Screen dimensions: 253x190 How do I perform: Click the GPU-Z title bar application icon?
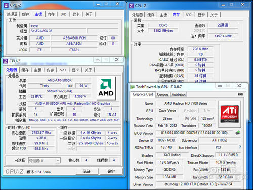pos(132,87)
